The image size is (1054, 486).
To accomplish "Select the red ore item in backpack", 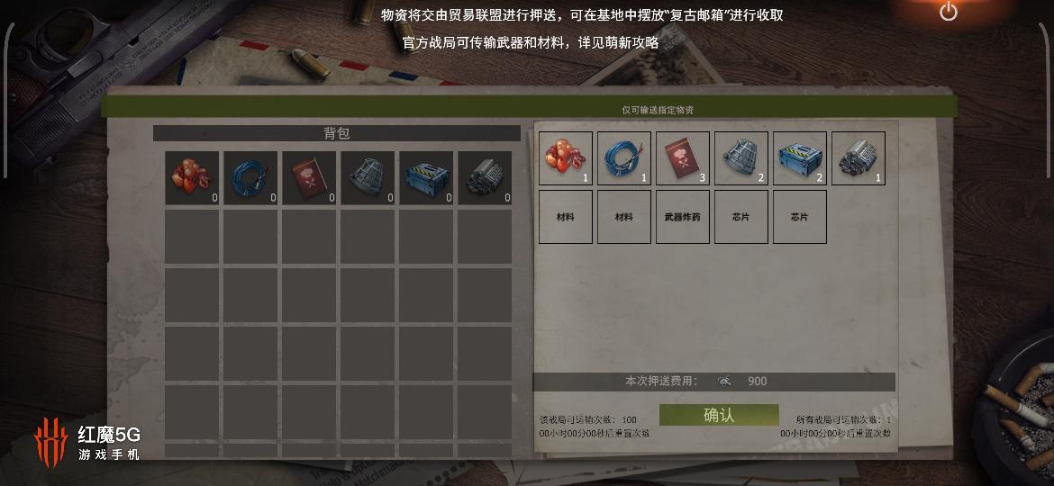I will click(192, 178).
